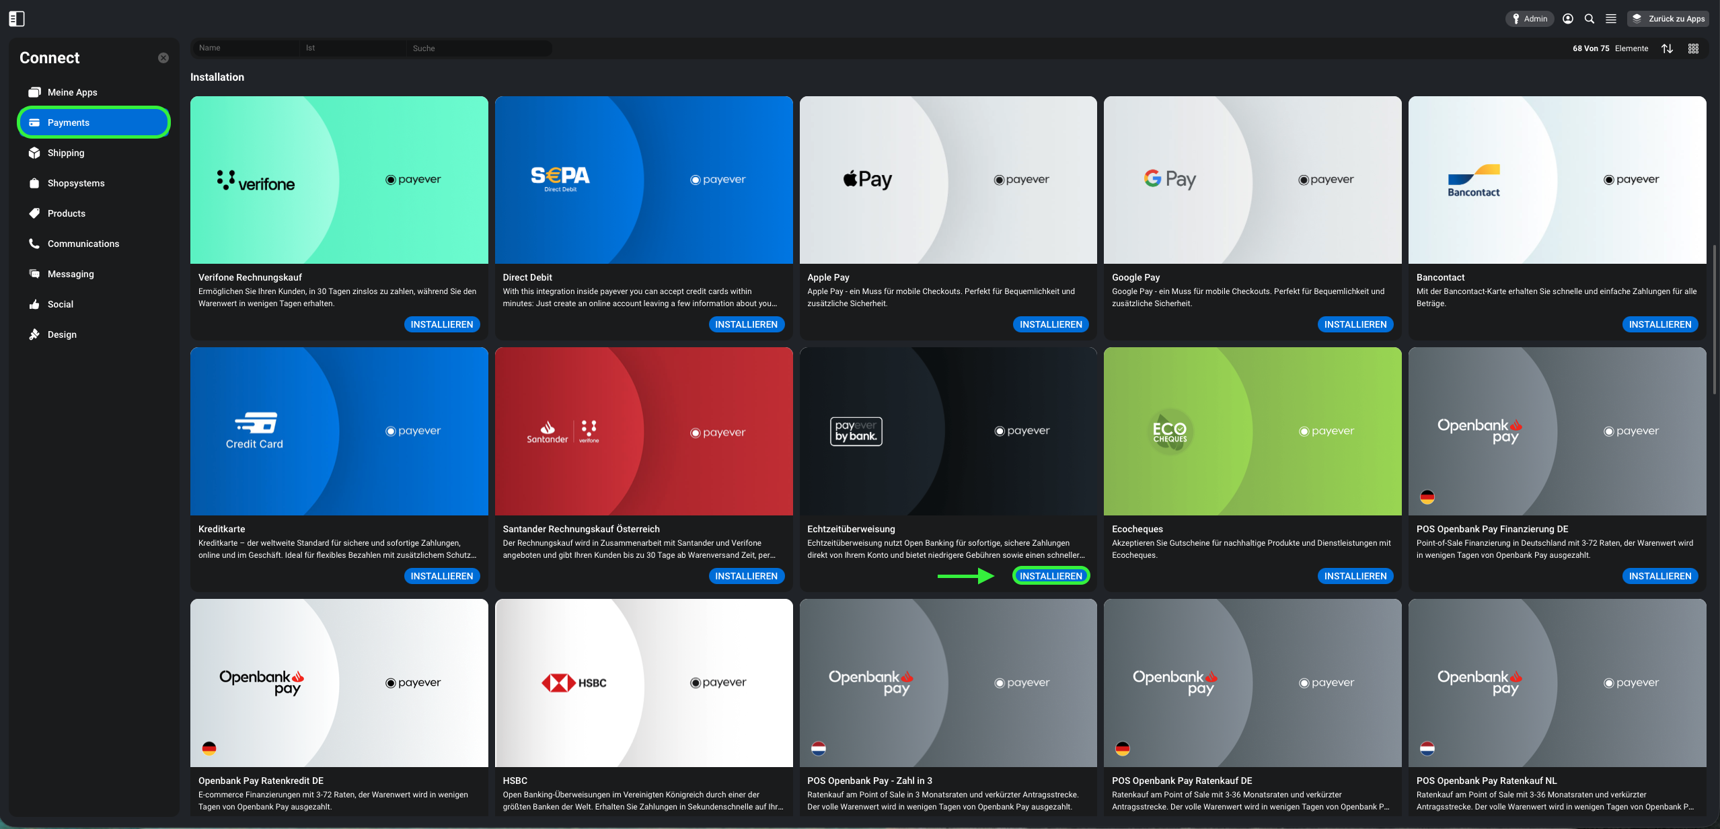
Task: Click the search magnifier icon
Action: point(1590,19)
